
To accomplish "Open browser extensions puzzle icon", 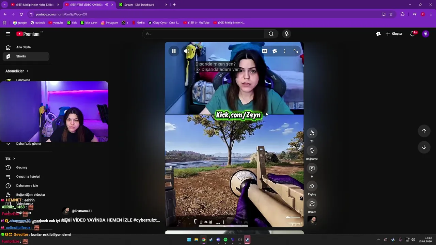I will click(x=403, y=14).
